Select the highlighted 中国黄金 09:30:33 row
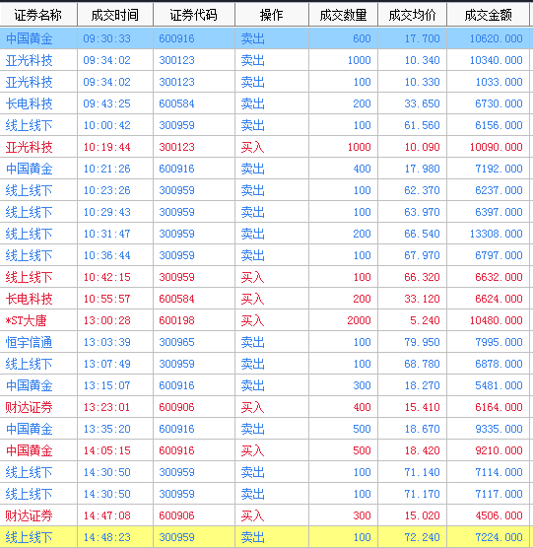Screen dimensions: 533x548 click(x=265, y=38)
